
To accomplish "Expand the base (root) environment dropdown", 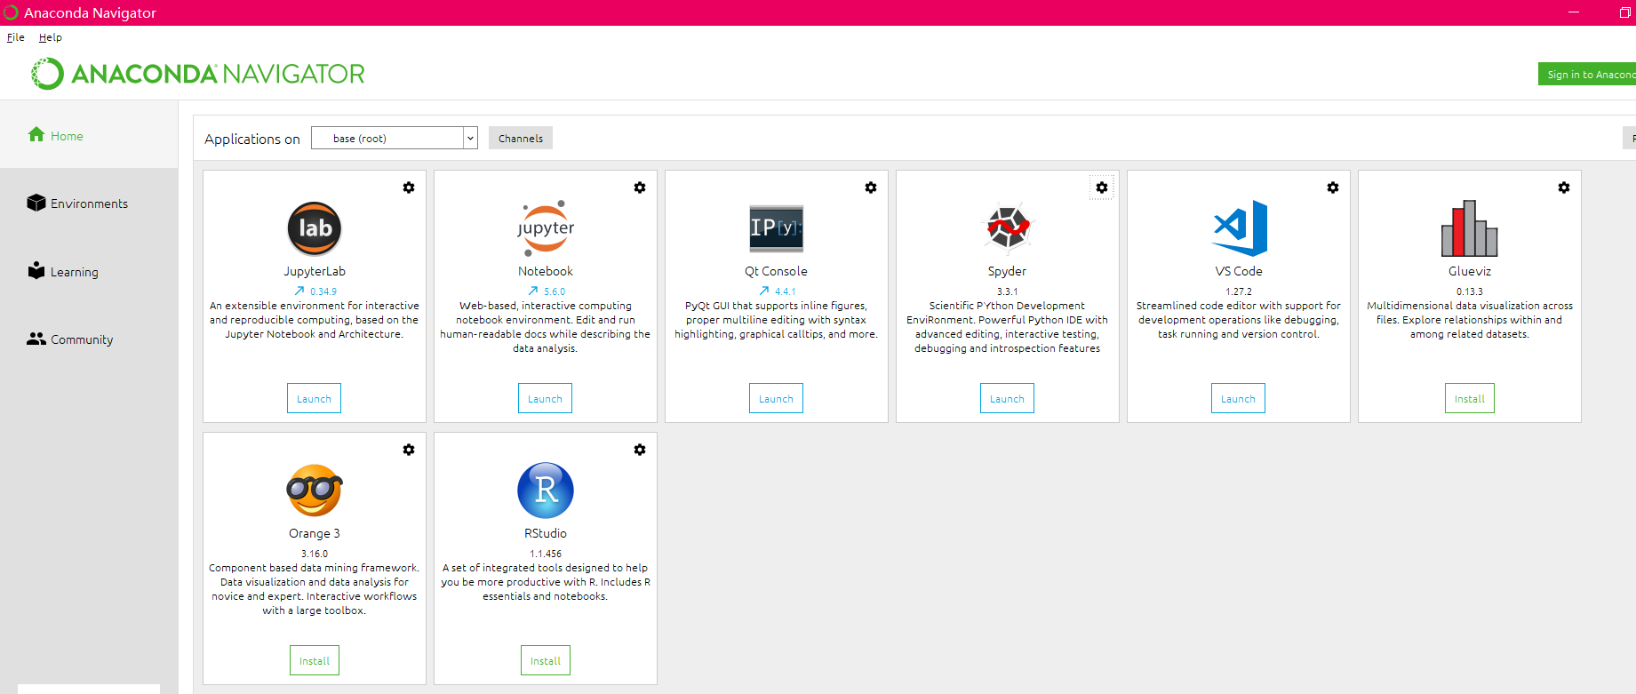I will click(x=470, y=139).
